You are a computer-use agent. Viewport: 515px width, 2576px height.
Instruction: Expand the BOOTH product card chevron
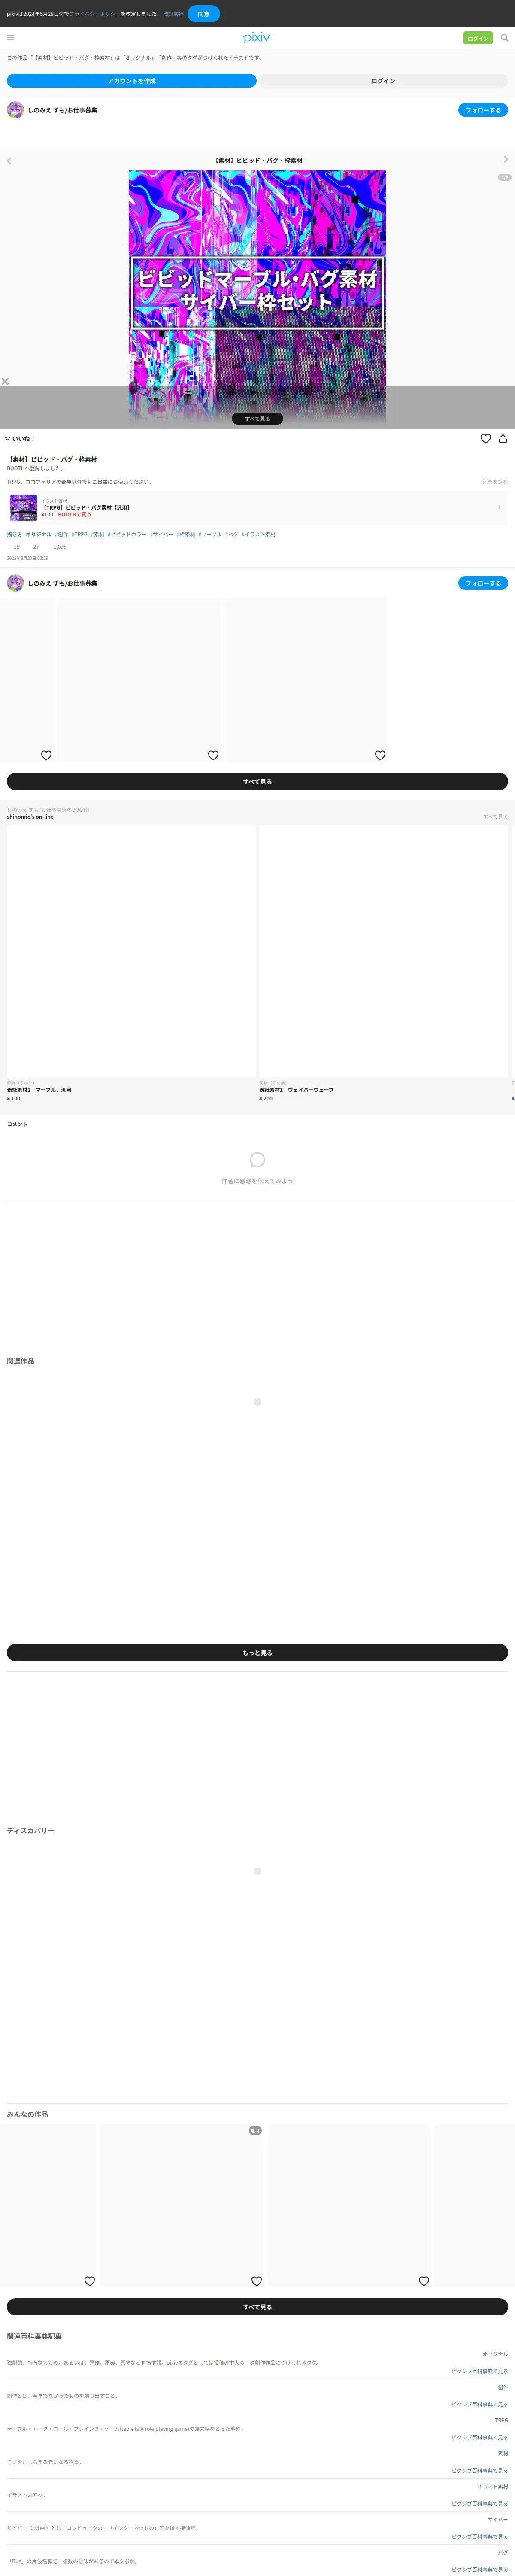tap(499, 507)
